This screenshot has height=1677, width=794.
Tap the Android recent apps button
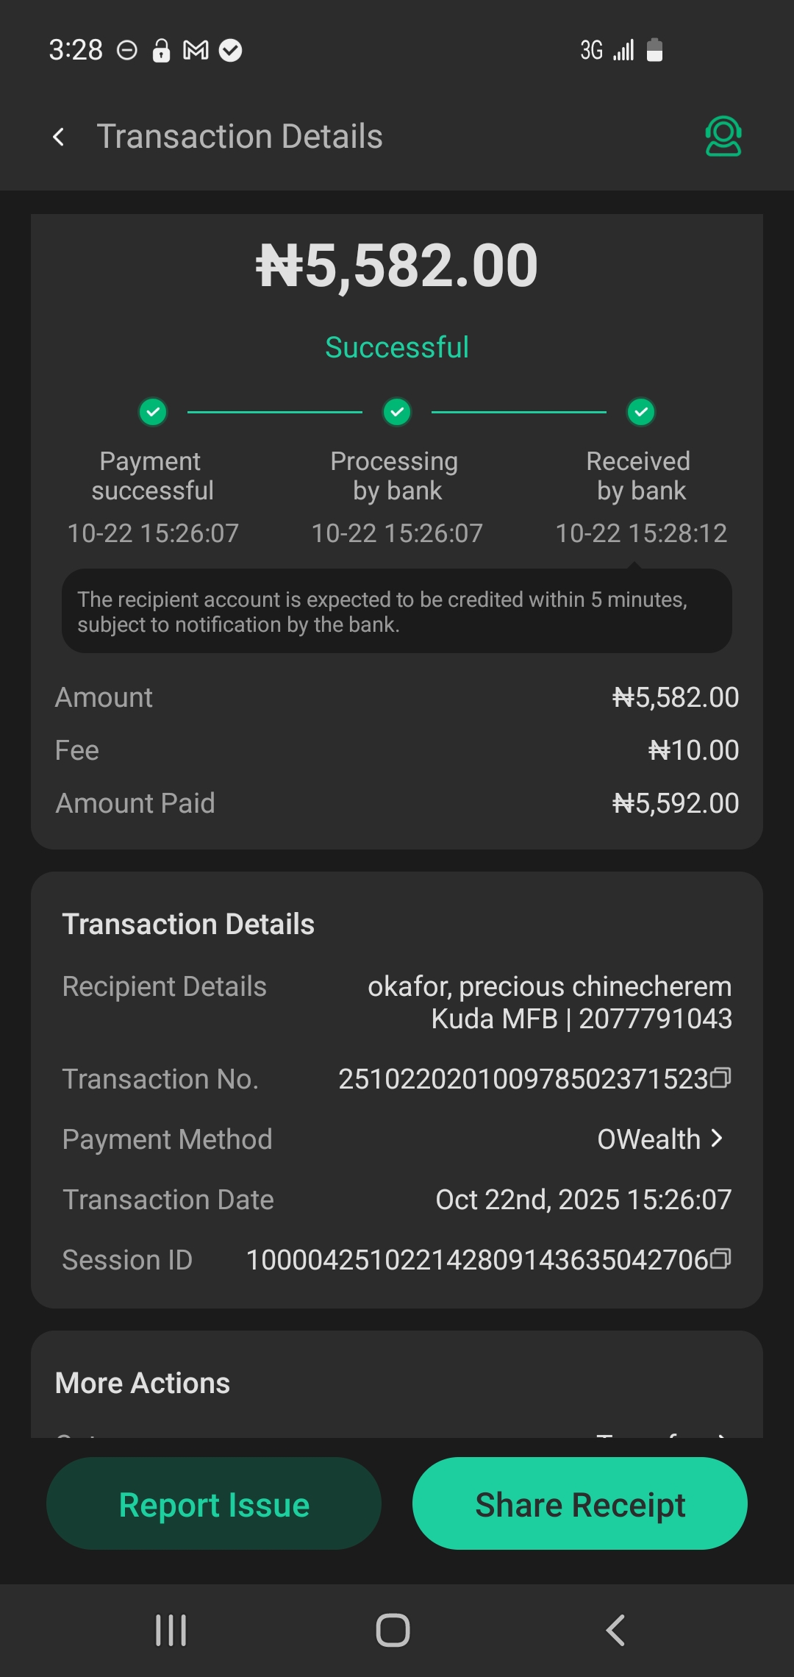point(171,1630)
